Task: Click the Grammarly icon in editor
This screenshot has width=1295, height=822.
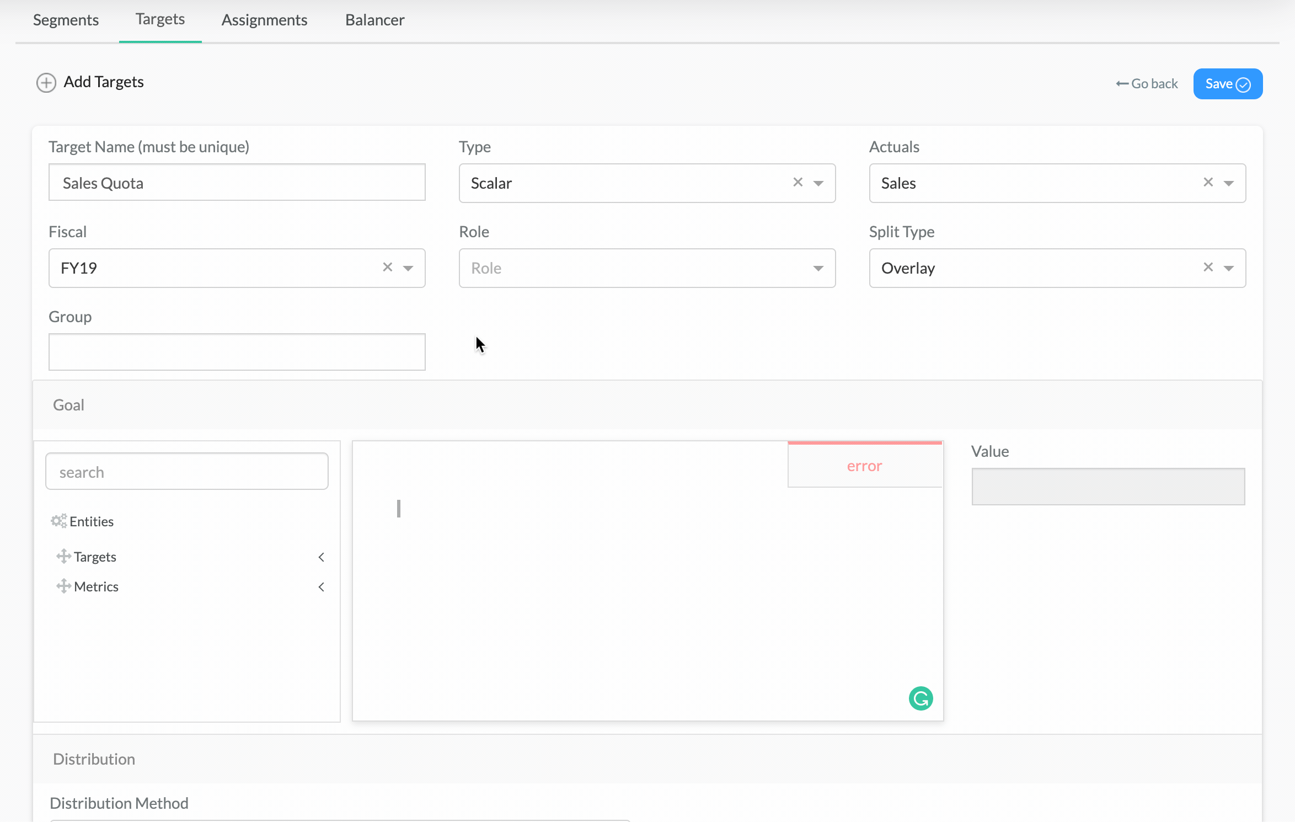Action: (921, 698)
